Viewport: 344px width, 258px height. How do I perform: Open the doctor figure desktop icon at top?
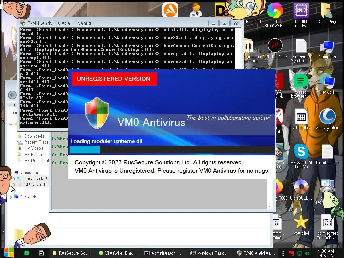tap(196, 10)
